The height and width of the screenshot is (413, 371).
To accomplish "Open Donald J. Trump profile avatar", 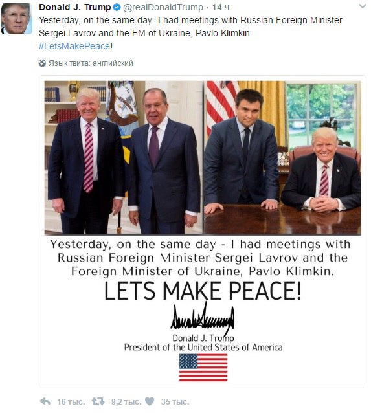I will coord(17,18).
